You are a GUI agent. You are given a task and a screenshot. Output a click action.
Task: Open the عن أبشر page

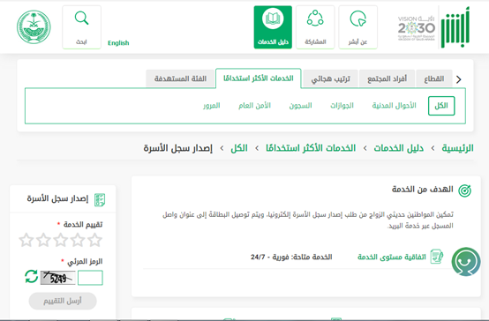357,27
